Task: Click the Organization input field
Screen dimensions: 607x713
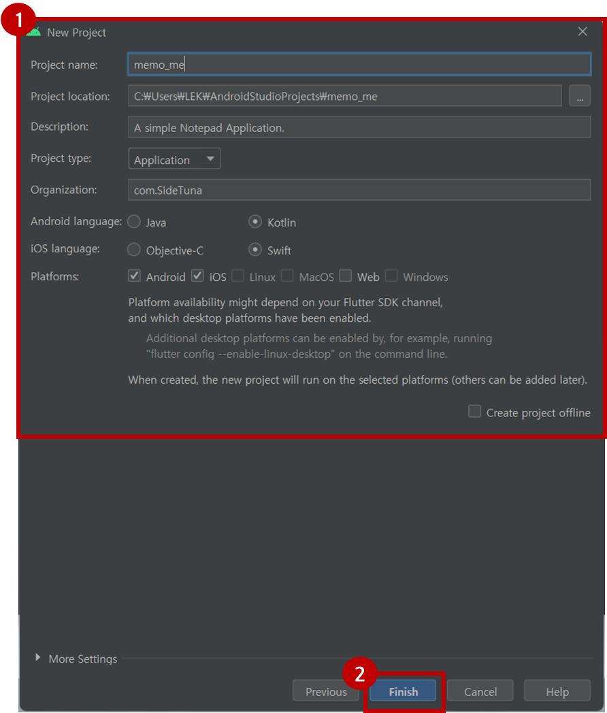Action: (359, 190)
